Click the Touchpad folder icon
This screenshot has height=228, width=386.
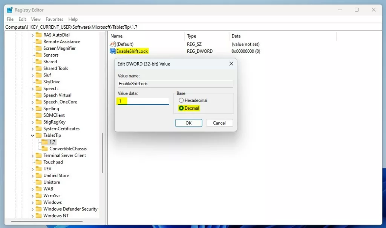point(39,162)
